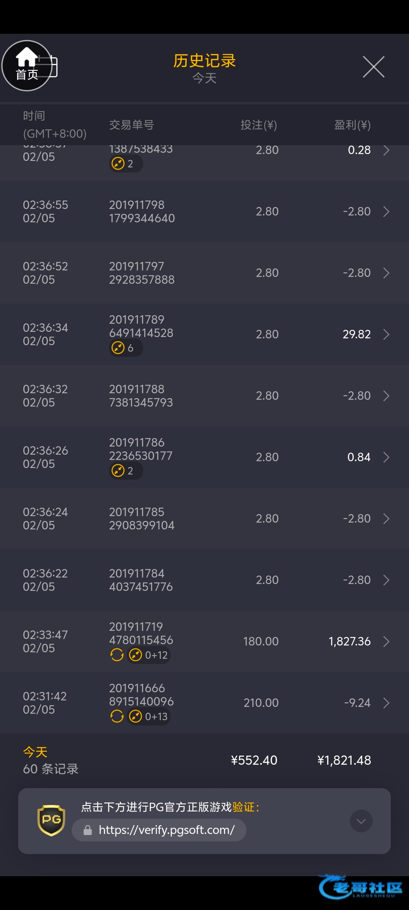Click the 今天 60 条记录 summary
Image resolution: width=409 pixels, height=910 pixels.
50,760
